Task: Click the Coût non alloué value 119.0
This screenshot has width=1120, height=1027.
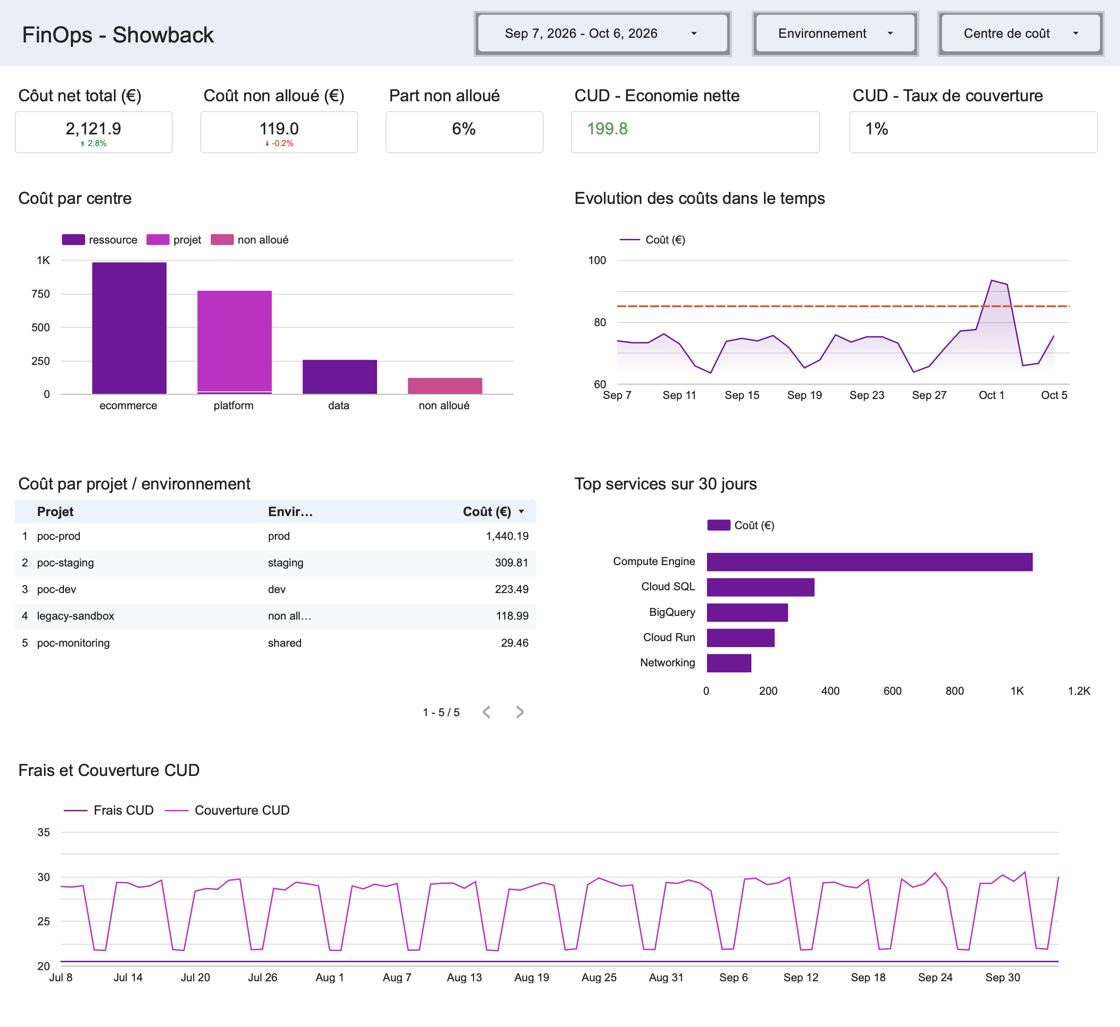Action: [279, 129]
